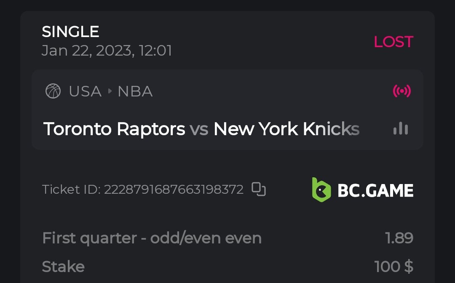
Task: Open New York Knicks team name
Action: 286,129
